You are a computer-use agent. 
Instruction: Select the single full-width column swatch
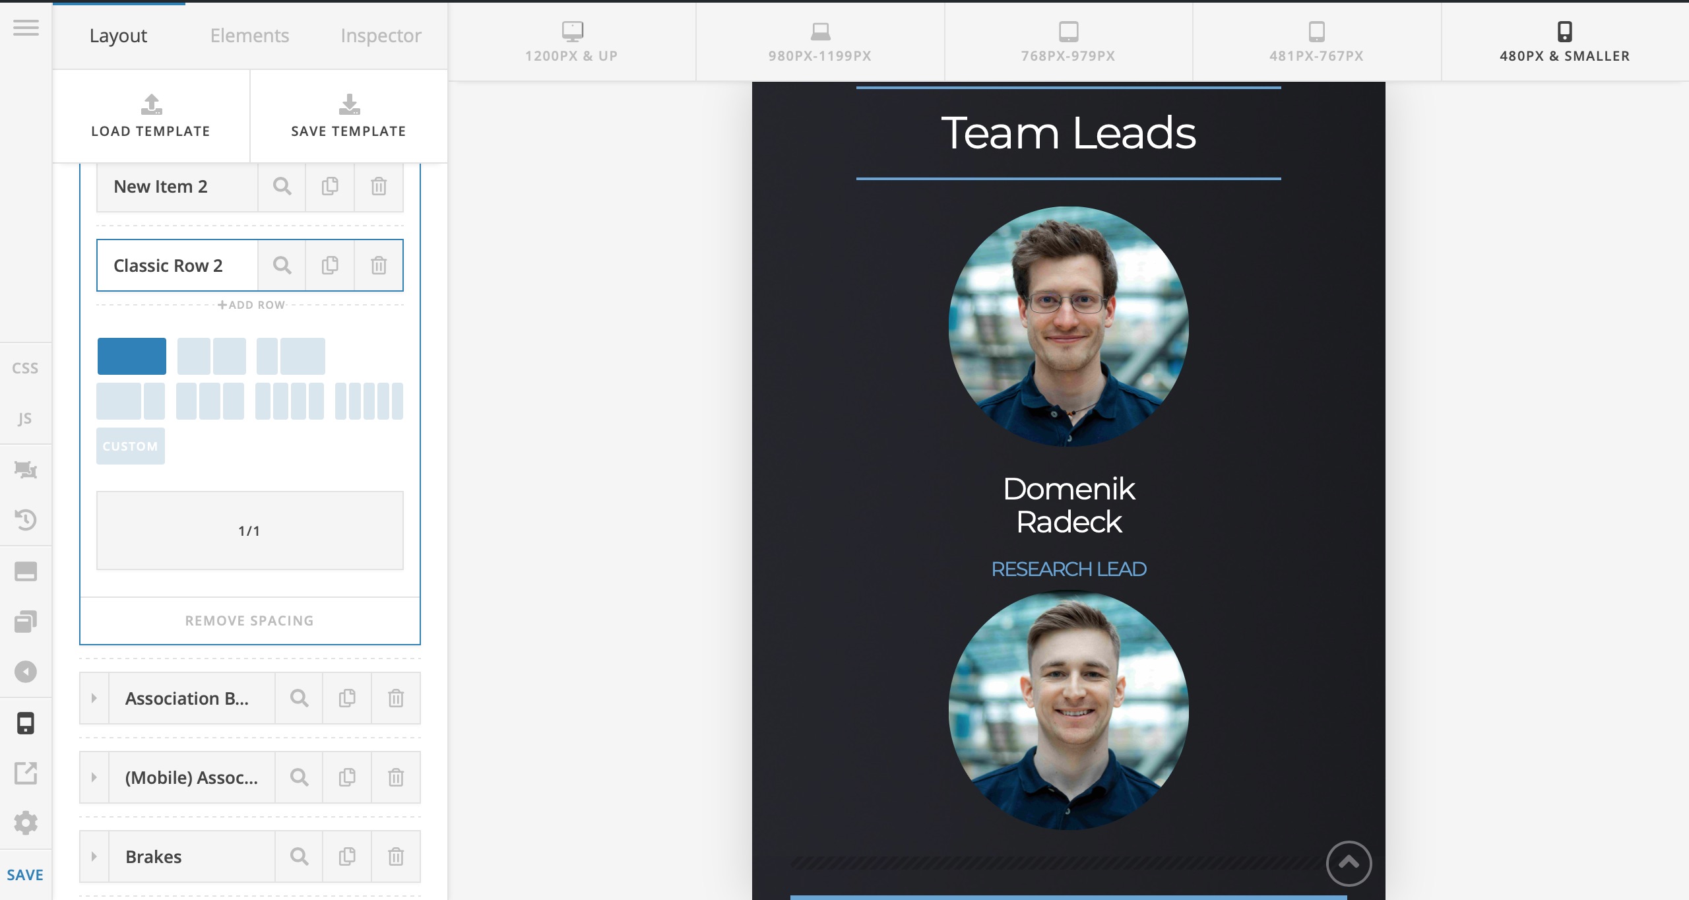pos(132,356)
